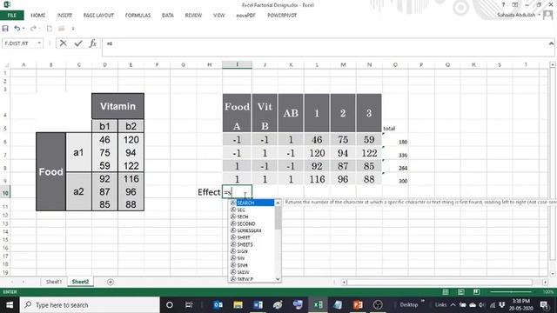Switch to Sheet1 tab
Screen dimensions: 557x313
[54, 282]
